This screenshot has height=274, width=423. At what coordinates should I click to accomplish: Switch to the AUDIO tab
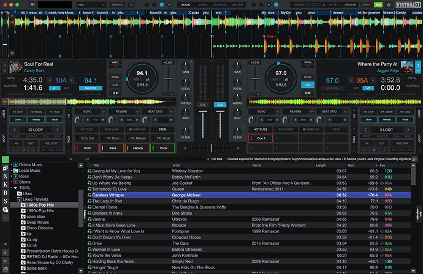[x=186, y=4]
